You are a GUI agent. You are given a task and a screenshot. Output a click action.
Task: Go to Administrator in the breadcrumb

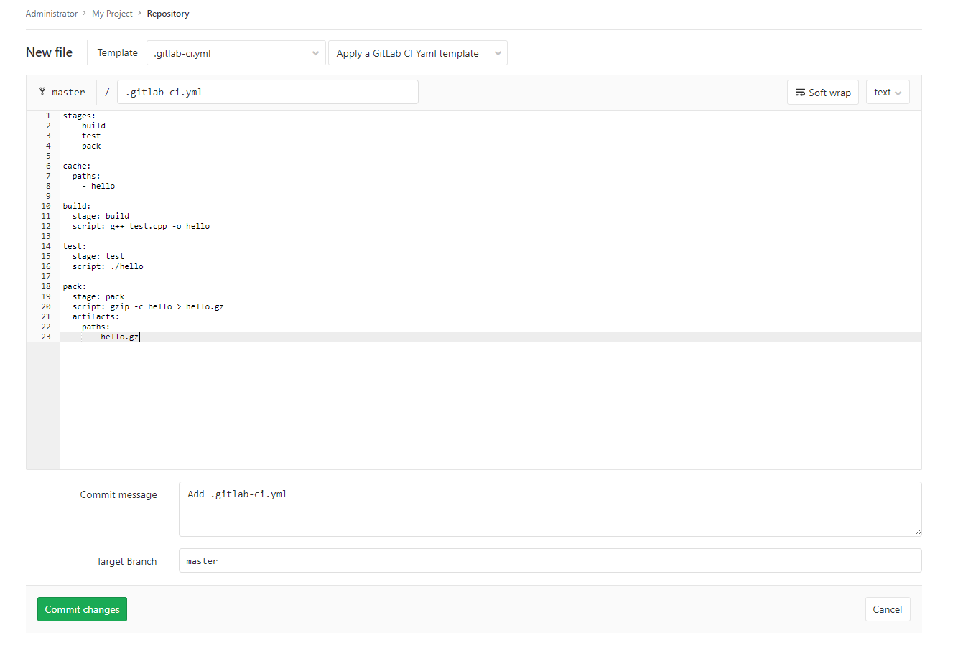coord(51,14)
